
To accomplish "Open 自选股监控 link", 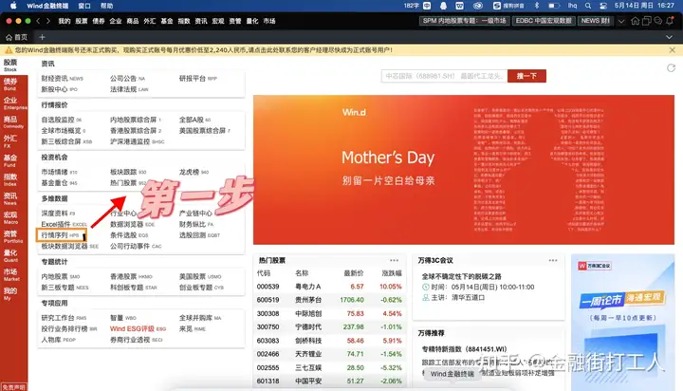I will 61,120.
